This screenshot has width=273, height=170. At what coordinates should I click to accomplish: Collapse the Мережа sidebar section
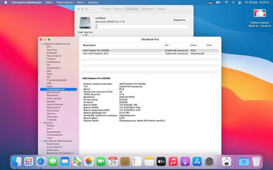[x=41, y=123]
